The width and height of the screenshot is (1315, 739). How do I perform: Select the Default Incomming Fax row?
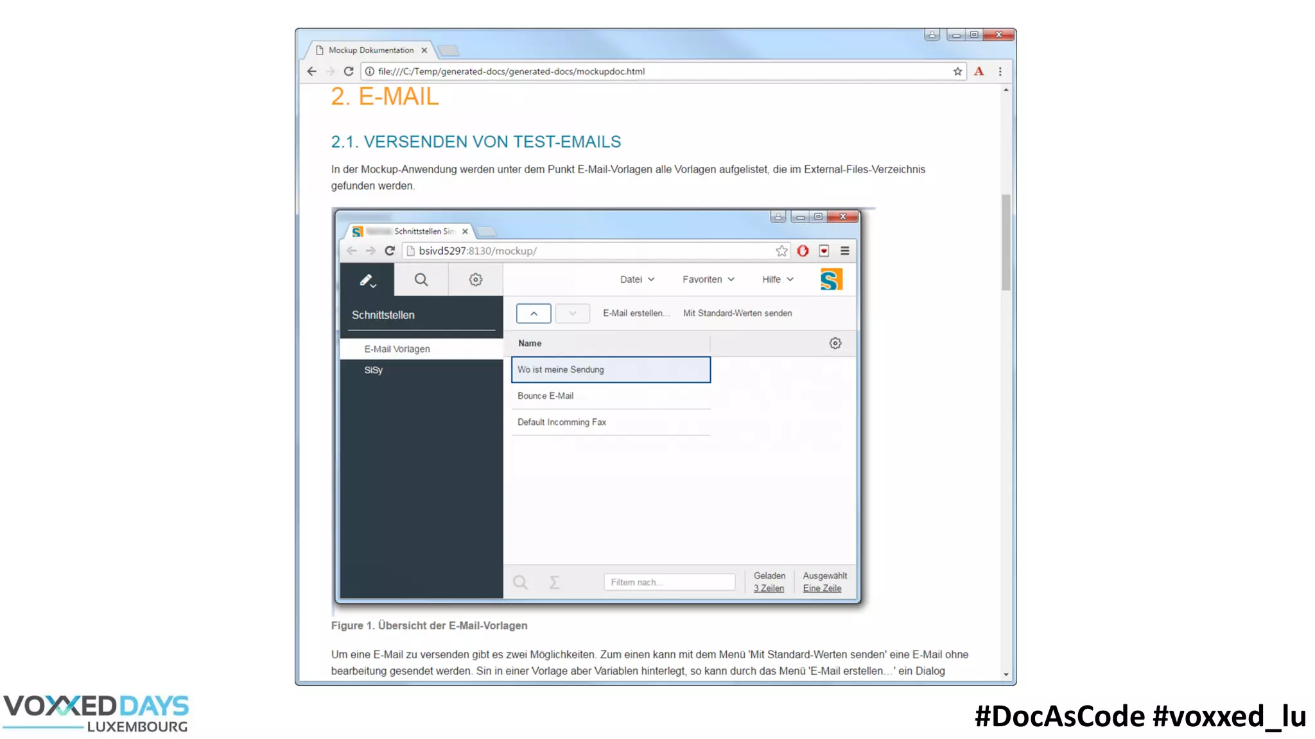pos(611,422)
